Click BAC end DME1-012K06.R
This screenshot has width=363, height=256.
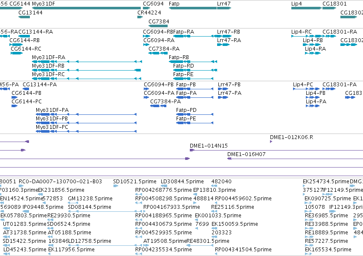click(271, 142)
